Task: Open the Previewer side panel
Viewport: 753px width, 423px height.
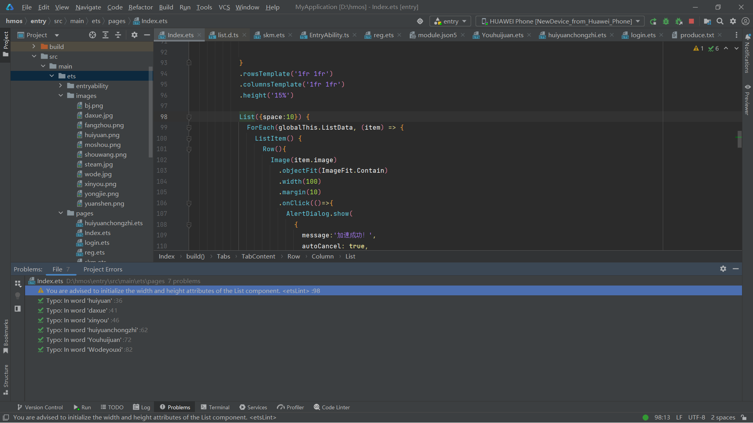Action: [x=748, y=99]
